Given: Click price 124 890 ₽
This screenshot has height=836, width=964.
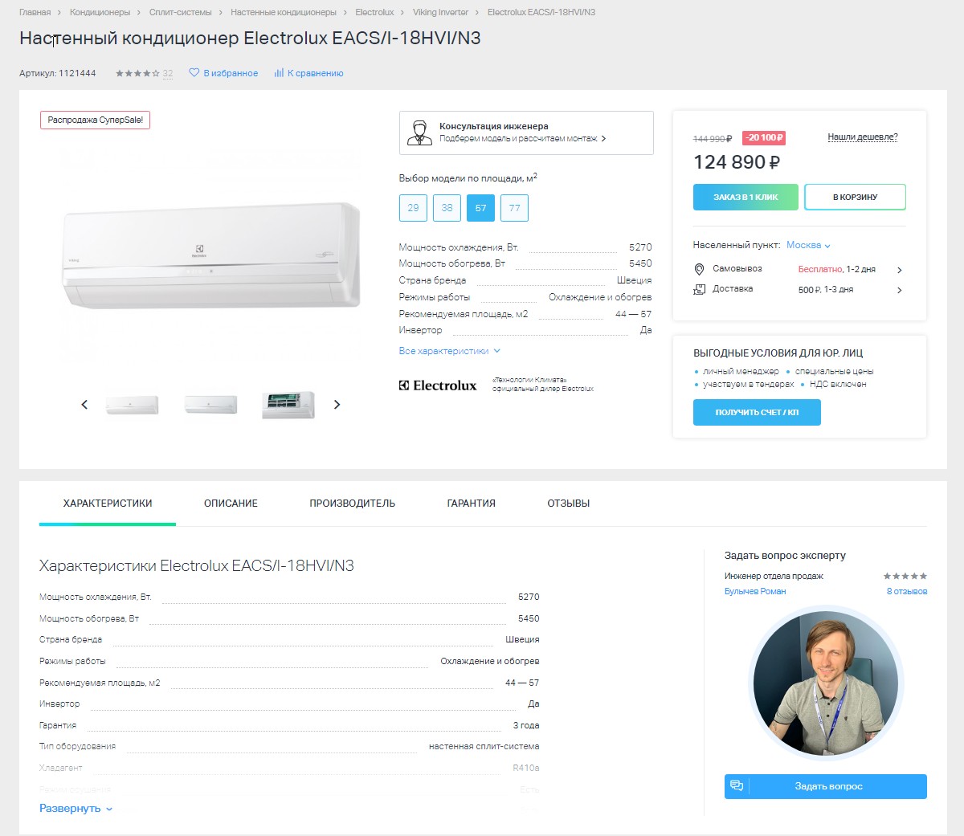Looking at the screenshot, I should (x=737, y=163).
